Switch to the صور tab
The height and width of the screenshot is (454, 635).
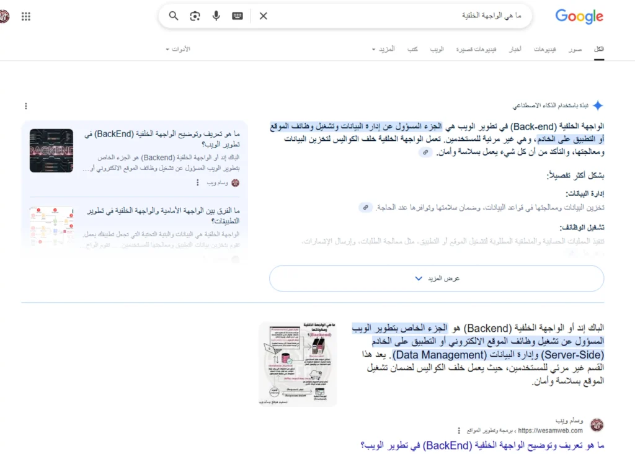pos(575,50)
